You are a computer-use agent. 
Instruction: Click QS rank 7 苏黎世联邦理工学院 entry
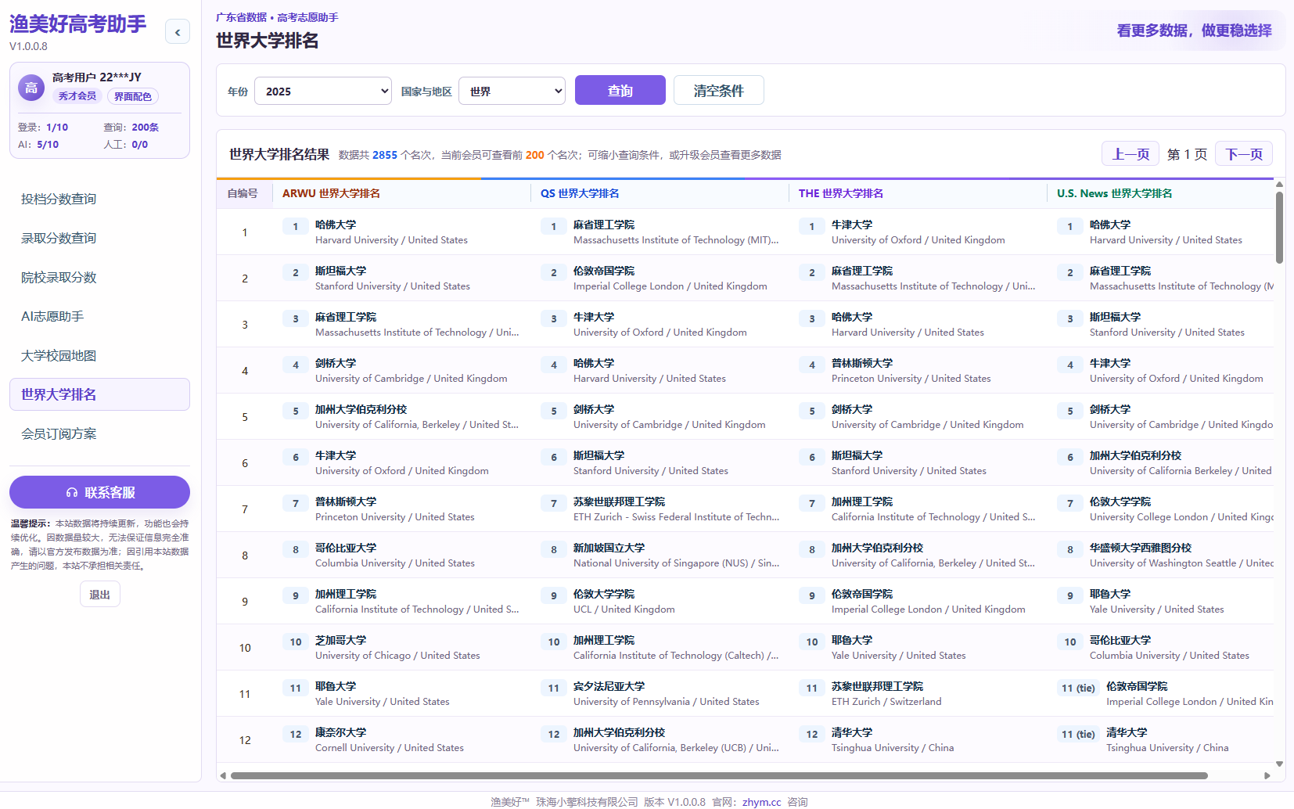coord(660,509)
